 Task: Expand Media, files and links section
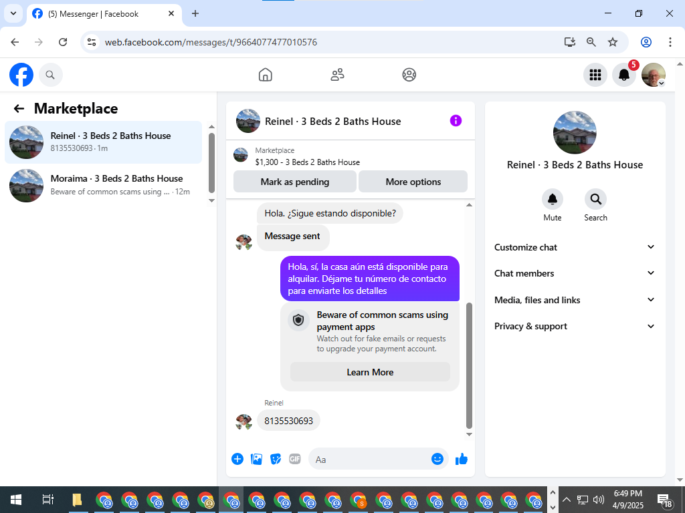click(575, 300)
